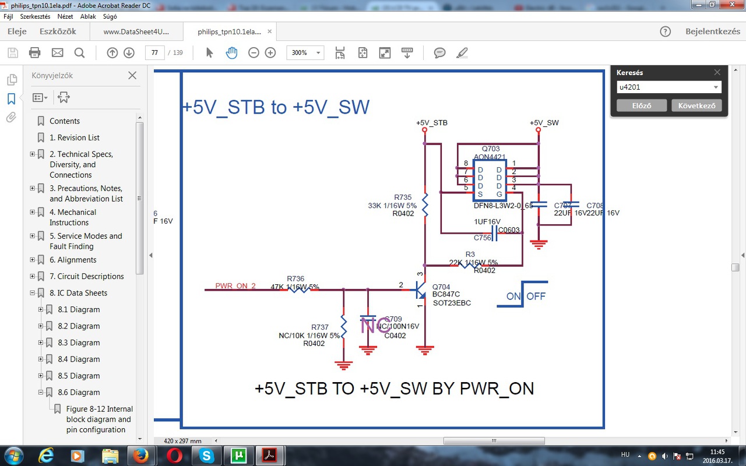The height and width of the screenshot is (466, 746).
Task: Open the Find text magnifier tool
Action: [80, 53]
